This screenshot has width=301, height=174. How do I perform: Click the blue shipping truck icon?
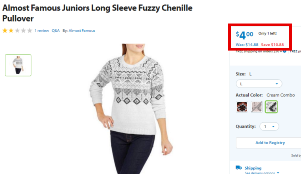(238, 168)
